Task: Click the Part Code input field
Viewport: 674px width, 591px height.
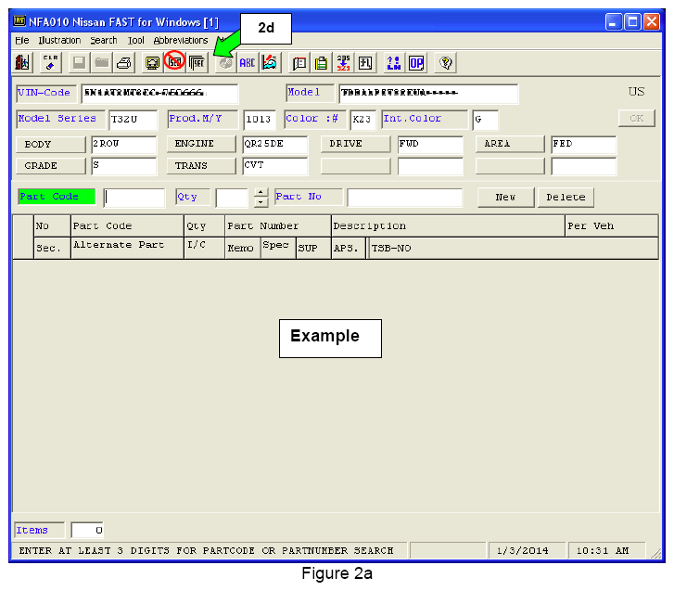Action: click(x=134, y=198)
